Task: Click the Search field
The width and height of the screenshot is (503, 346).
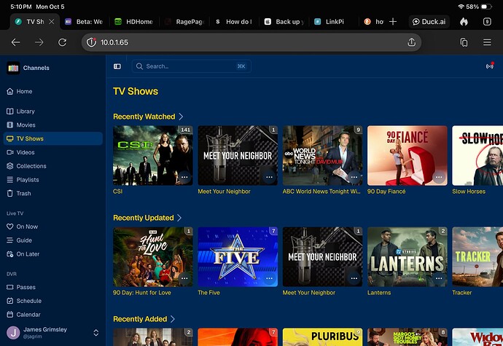Action: click(x=192, y=66)
